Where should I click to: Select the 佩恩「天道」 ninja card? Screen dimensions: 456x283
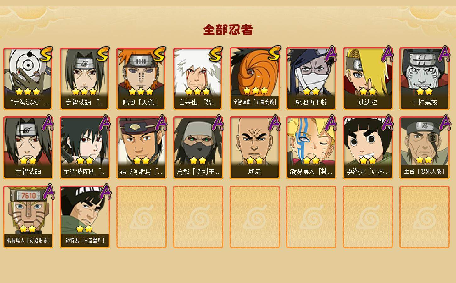click(x=142, y=79)
